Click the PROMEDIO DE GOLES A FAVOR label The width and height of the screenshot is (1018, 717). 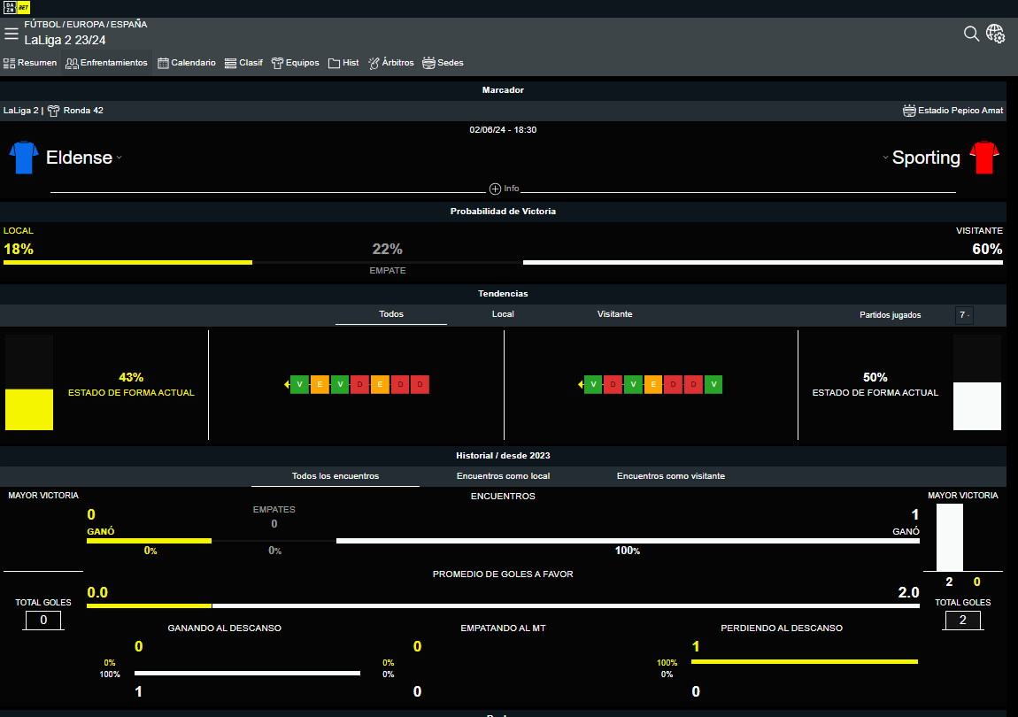[x=503, y=574]
